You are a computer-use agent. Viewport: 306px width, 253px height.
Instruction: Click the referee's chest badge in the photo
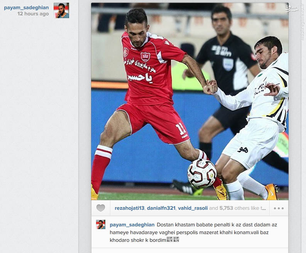click(x=228, y=64)
